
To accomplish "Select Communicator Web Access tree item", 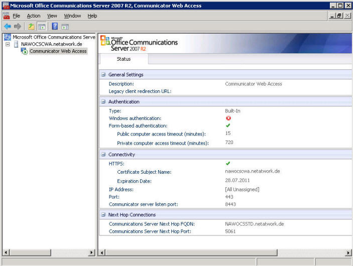I will pos(58,51).
